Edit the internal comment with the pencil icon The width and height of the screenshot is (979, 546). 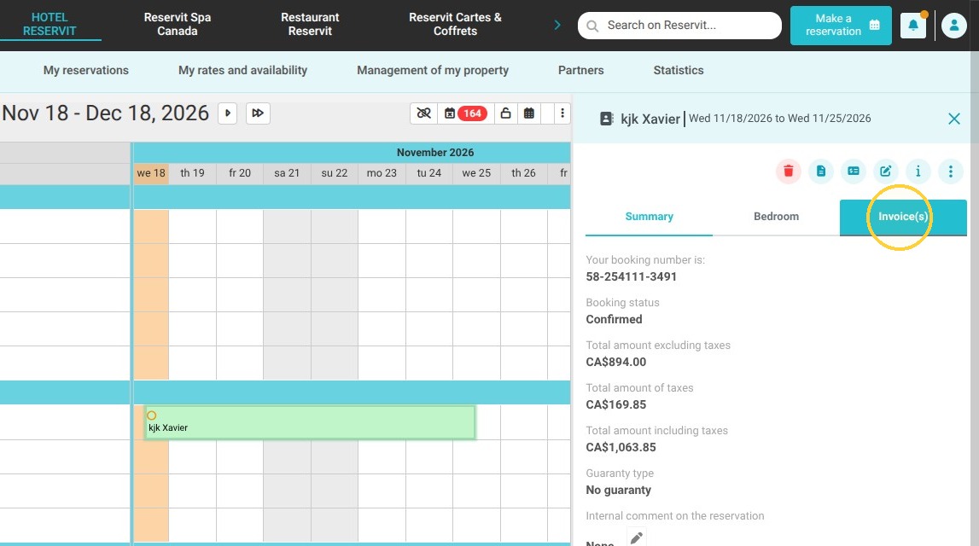[x=636, y=537]
